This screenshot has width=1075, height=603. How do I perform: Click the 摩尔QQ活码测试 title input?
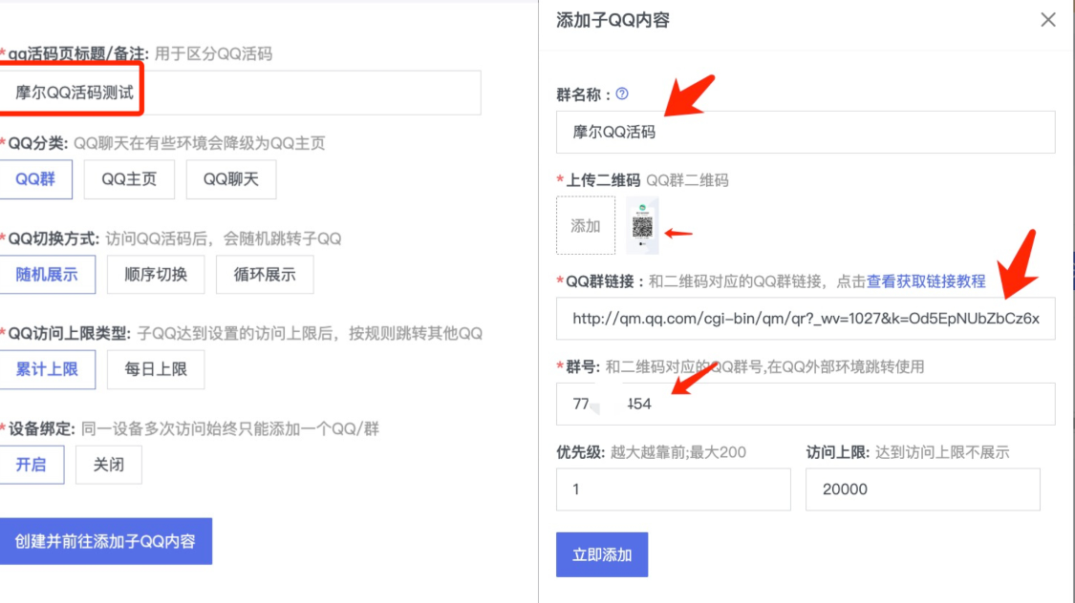[x=239, y=93]
